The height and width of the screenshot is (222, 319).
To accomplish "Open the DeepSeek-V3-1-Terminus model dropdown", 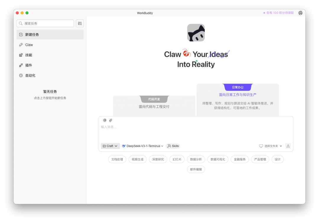I will pos(143,146).
